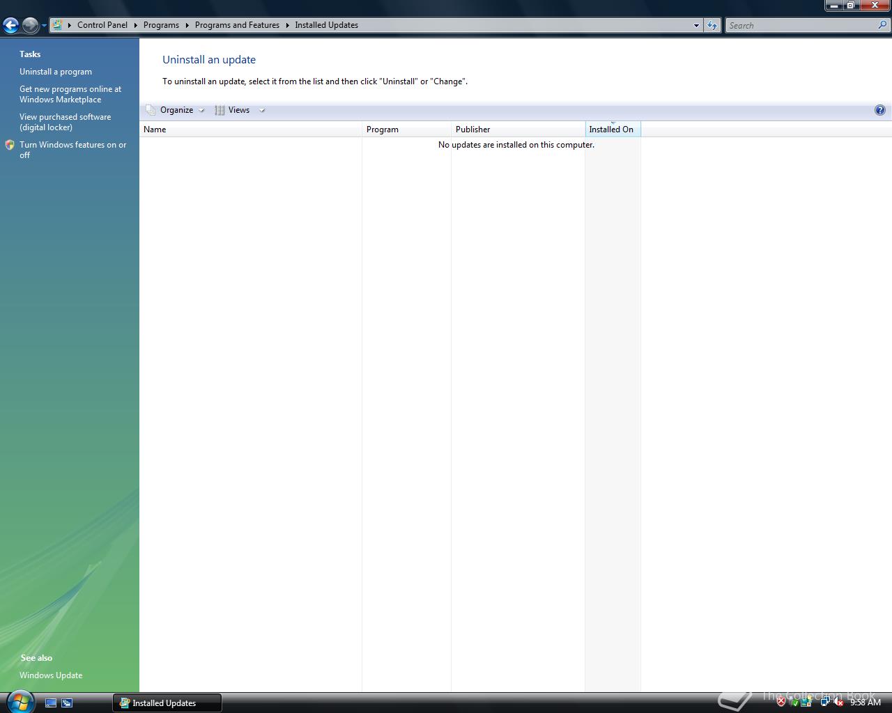Open the address bar history dropdown
892x713 pixels.
coord(696,26)
